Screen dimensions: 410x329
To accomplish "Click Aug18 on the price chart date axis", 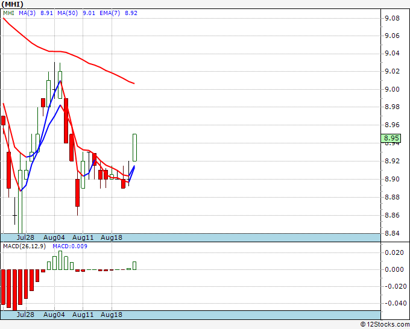I will pos(112,237).
